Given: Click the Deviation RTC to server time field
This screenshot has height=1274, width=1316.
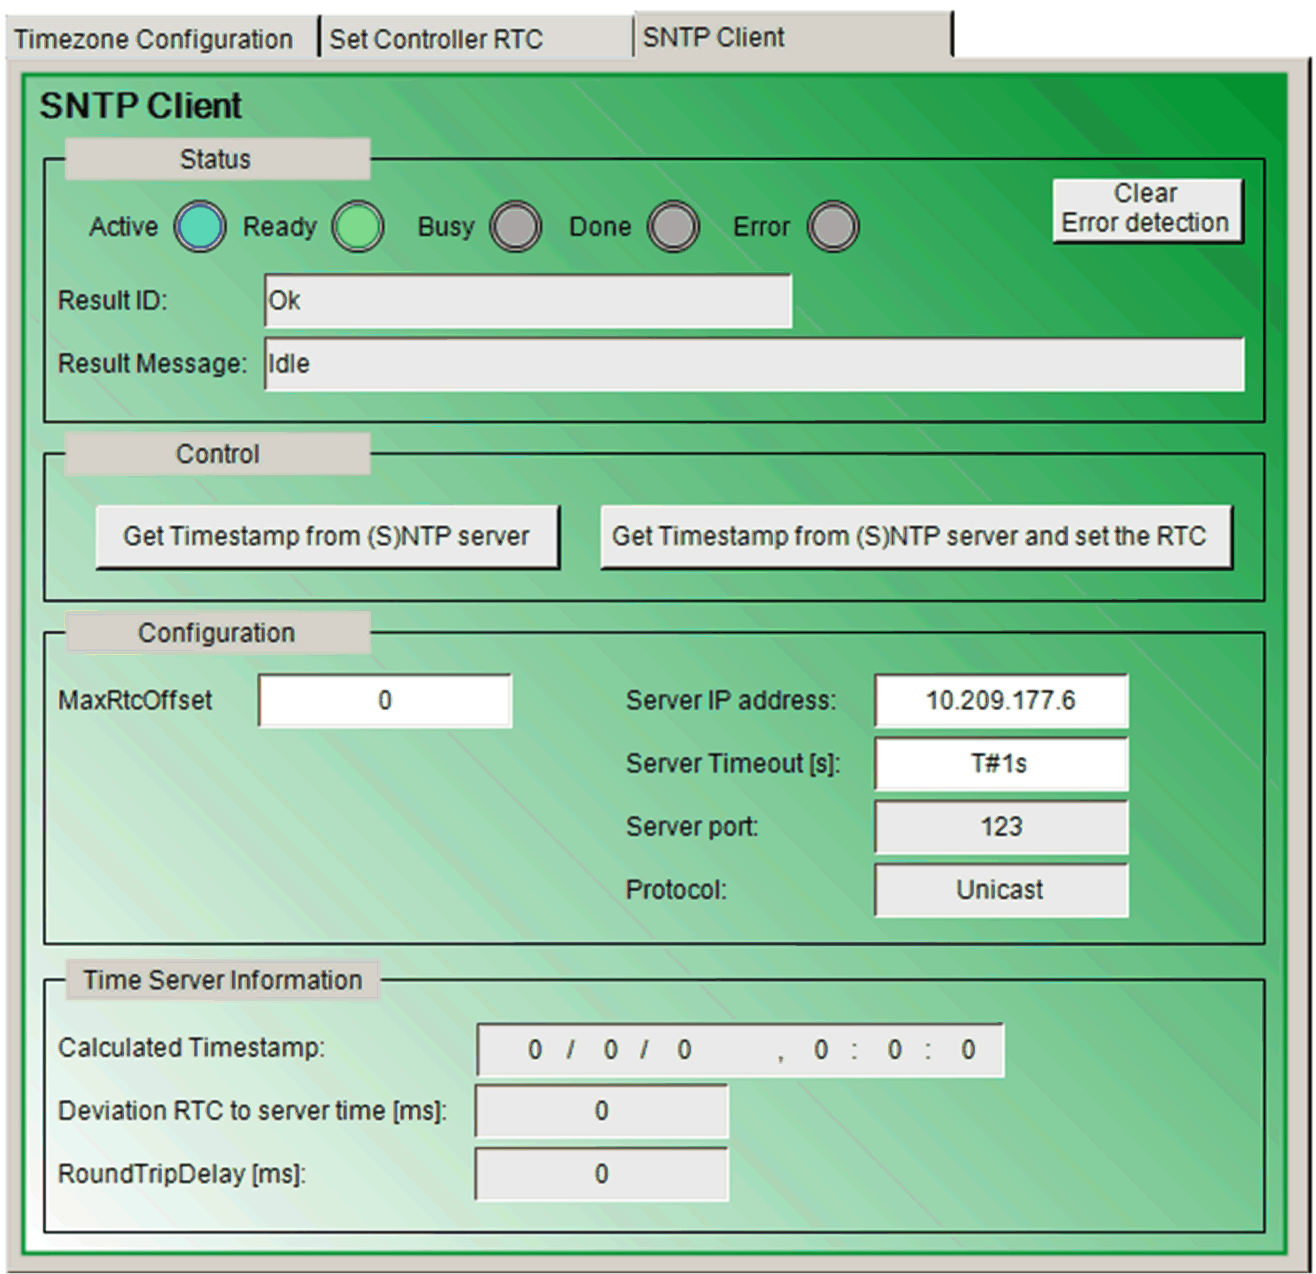Looking at the screenshot, I should pos(602,1111).
